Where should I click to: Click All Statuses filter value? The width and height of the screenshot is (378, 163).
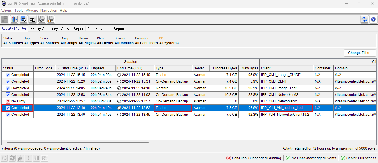(13, 43)
